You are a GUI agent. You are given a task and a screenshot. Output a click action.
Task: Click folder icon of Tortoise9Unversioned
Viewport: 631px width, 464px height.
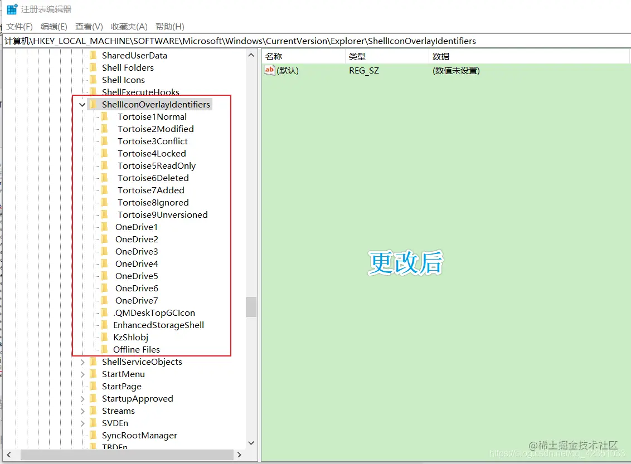click(x=105, y=214)
